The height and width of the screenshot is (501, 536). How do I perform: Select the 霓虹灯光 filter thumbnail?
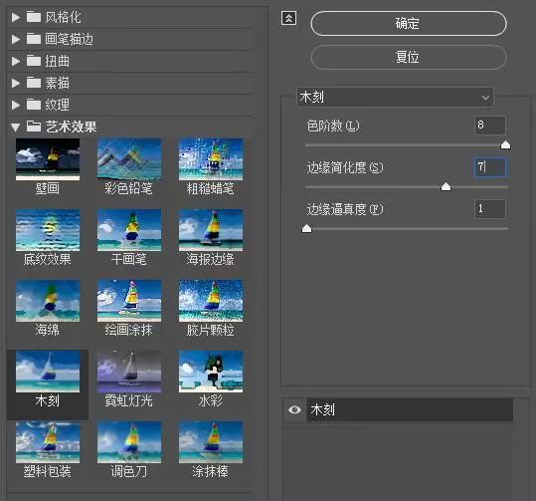(x=129, y=372)
